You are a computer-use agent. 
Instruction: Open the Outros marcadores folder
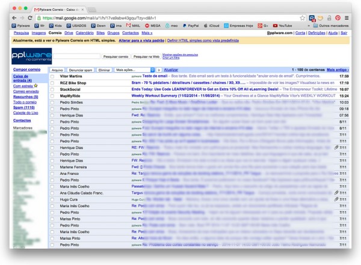(331, 26)
